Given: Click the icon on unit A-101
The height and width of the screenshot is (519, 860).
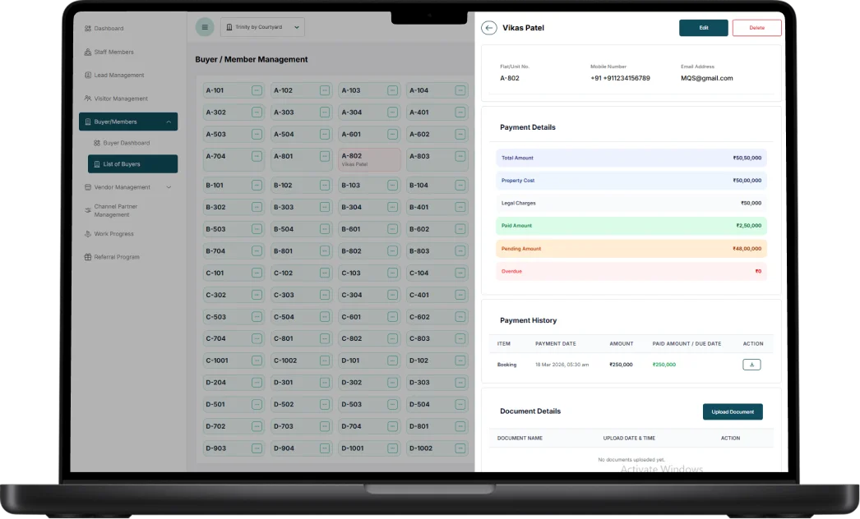Looking at the screenshot, I should (x=257, y=90).
